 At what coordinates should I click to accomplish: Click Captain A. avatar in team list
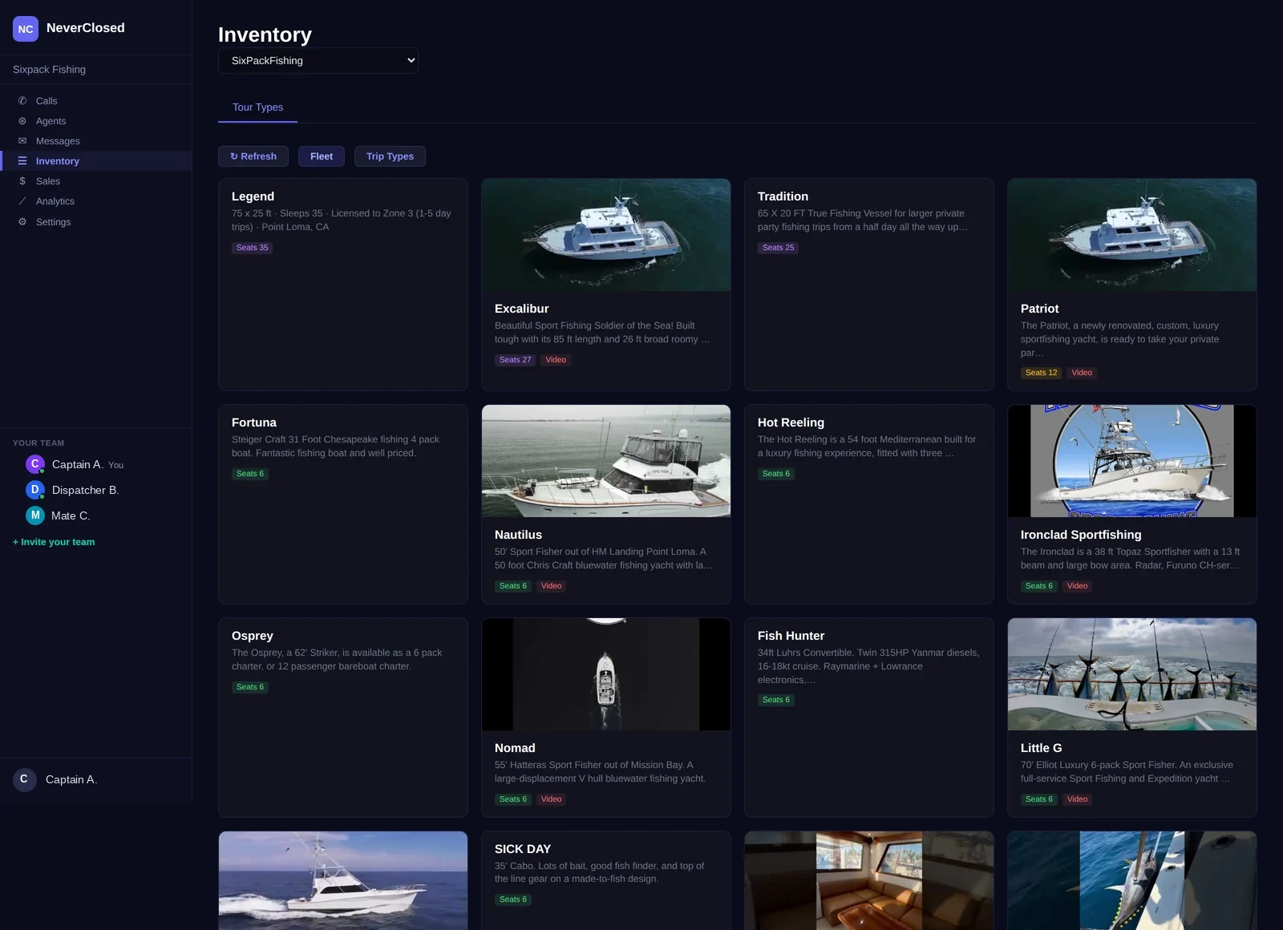pyautogui.click(x=35, y=464)
